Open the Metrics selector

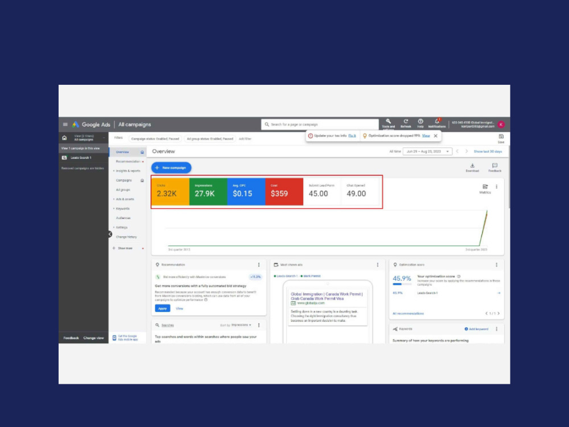pos(485,189)
